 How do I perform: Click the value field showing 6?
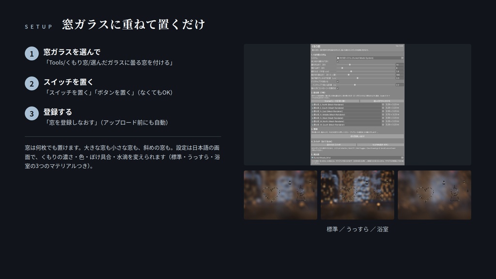pos(400,68)
